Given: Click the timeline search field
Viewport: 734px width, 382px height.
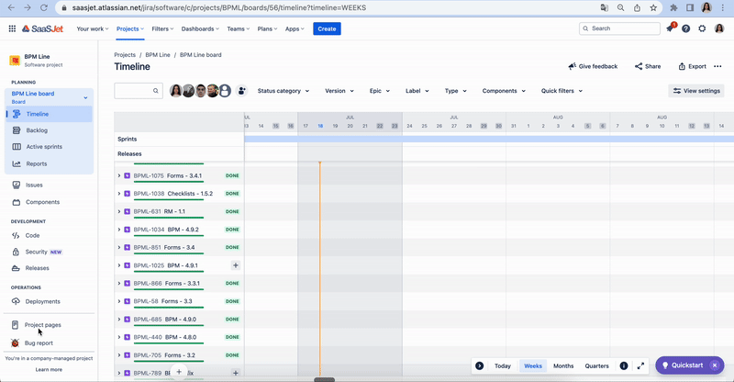Looking at the screenshot, I should pyautogui.click(x=134, y=91).
